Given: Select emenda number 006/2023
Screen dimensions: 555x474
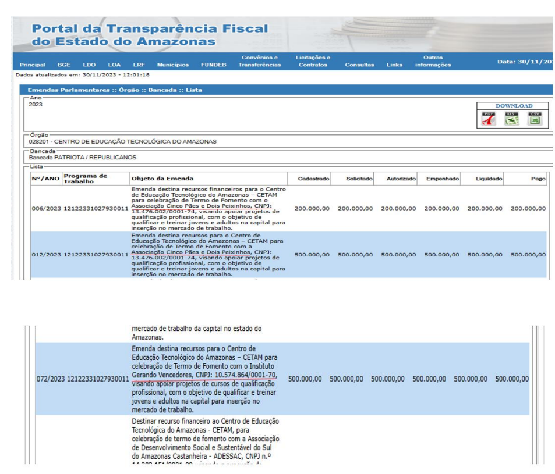Looking at the screenshot, I should coord(47,209).
